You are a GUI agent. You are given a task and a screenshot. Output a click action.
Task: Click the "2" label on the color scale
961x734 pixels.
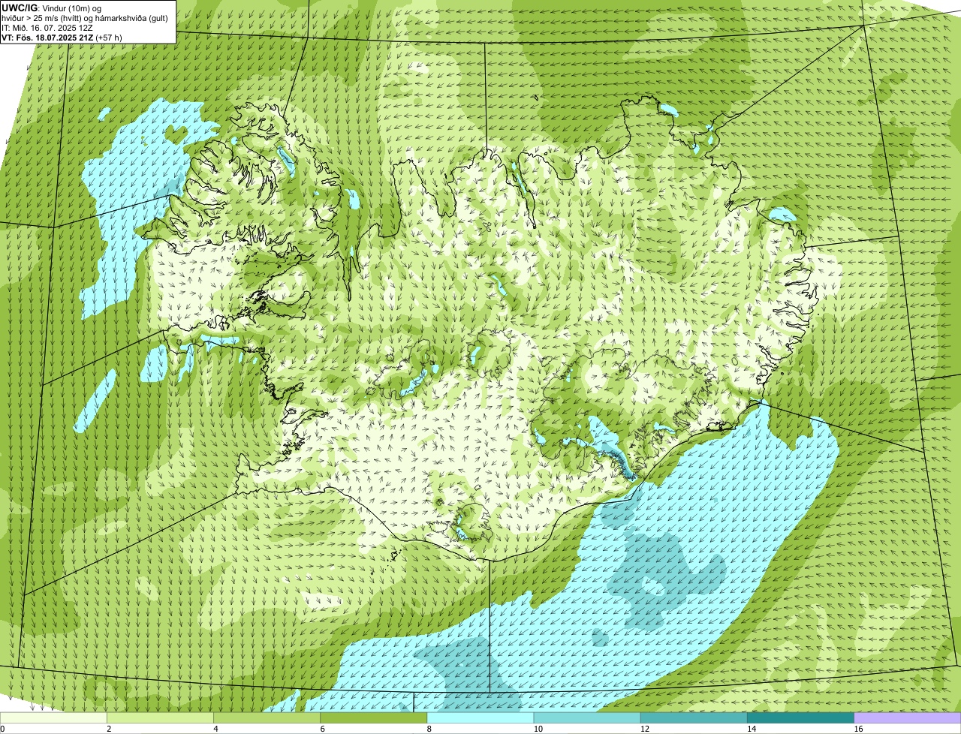click(109, 729)
